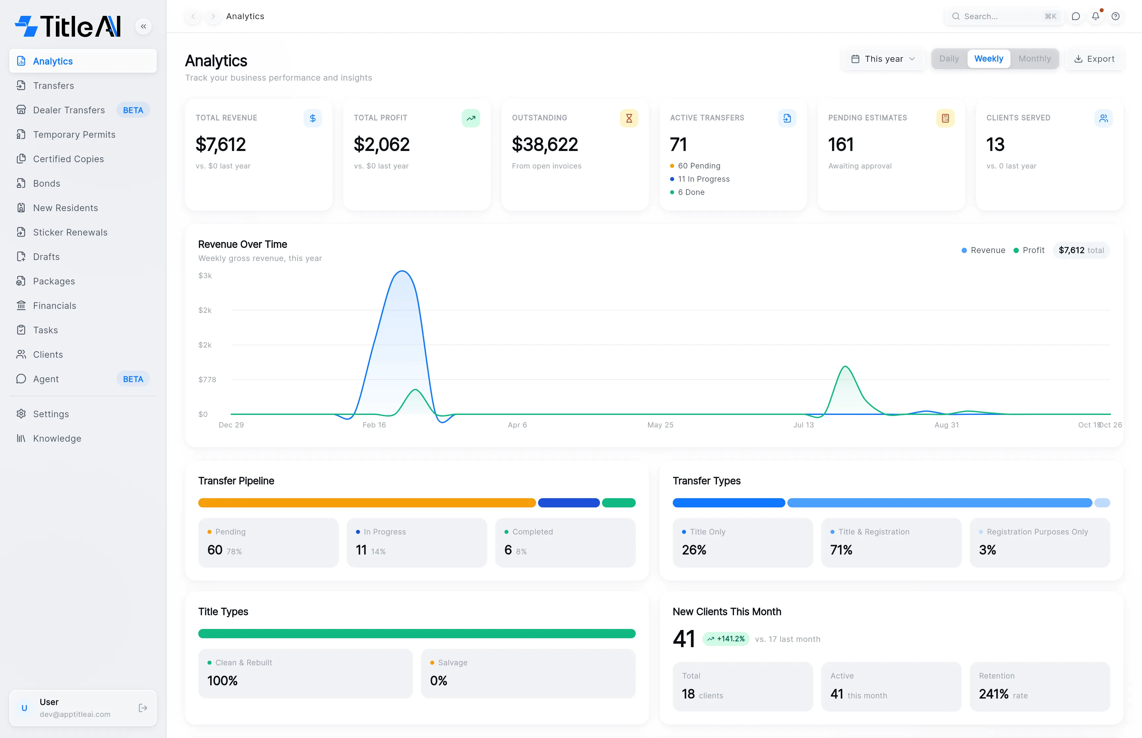The height and width of the screenshot is (738, 1142).
Task: Open the Clients page
Action: click(x=83, y=354)
